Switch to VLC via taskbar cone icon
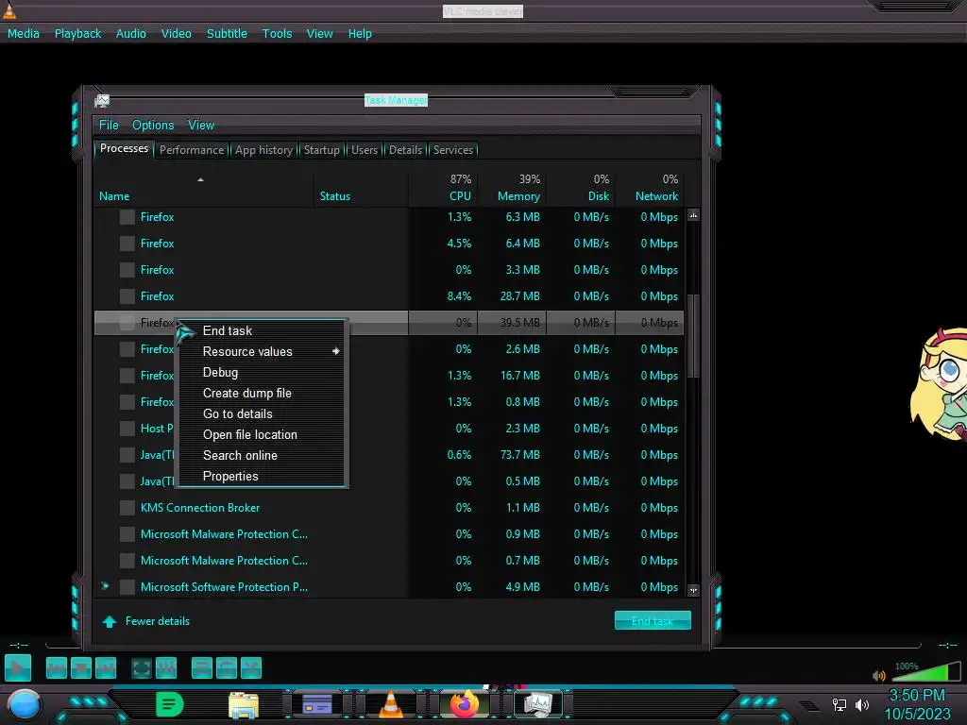Screen dimensions: 967x725 tap(390, 704)
